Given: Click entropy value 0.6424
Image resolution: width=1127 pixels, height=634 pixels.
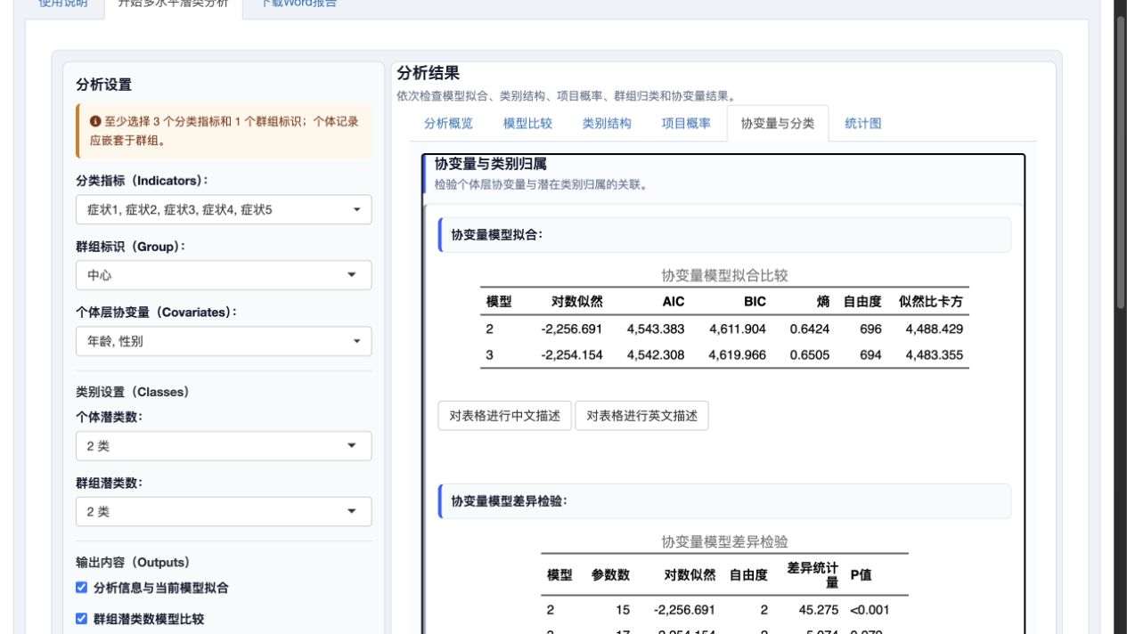Looking at the screenshot, I should click(809, 329).
